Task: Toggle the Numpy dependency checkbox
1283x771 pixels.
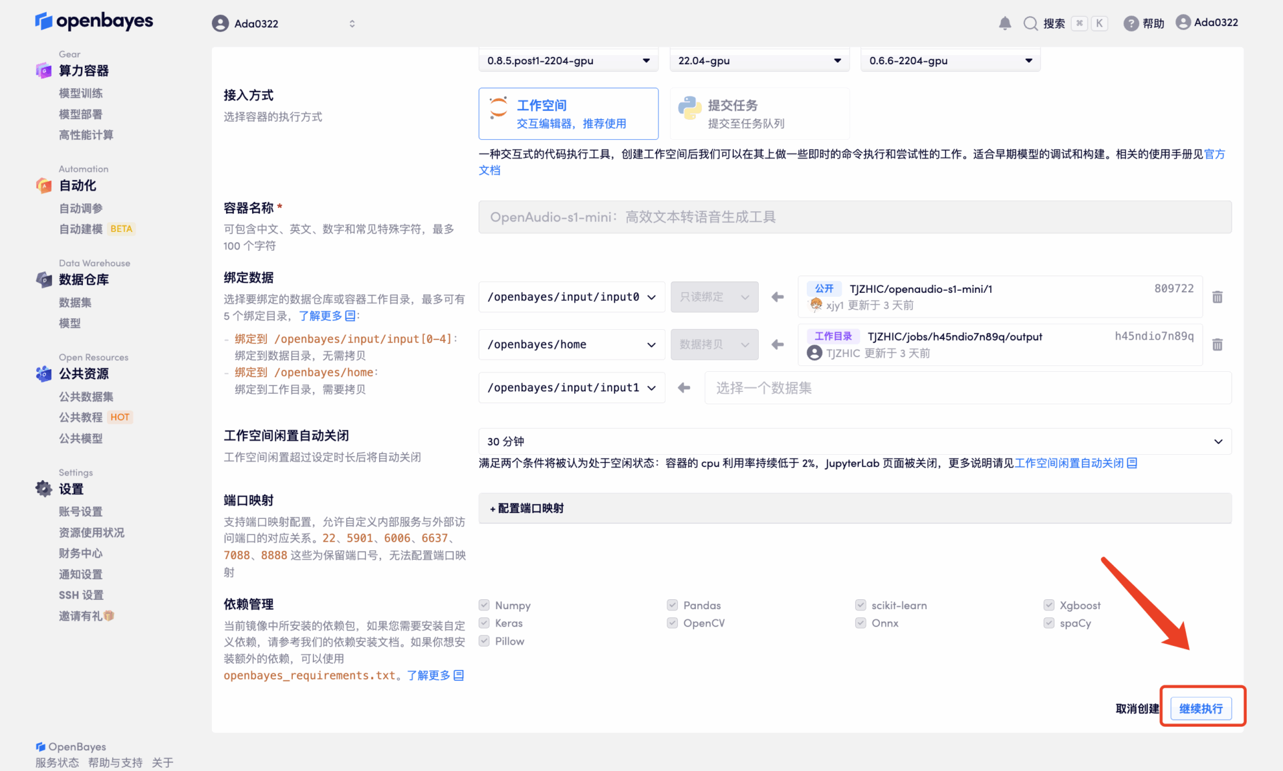Action: 484,605
